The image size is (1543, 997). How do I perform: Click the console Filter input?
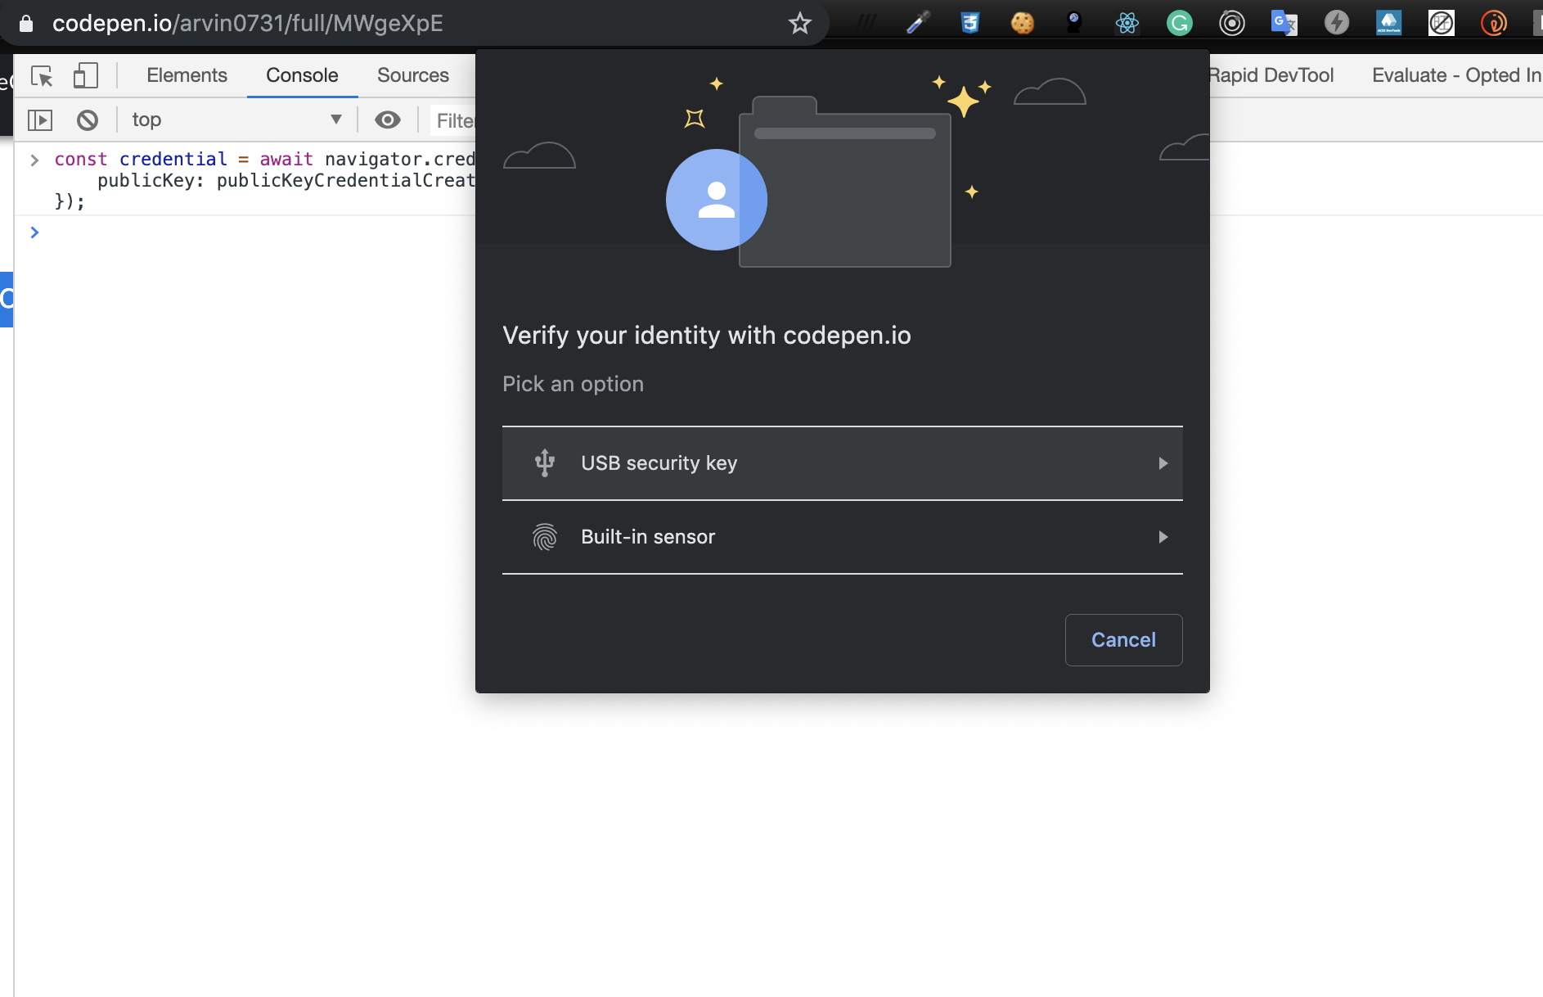click(453, 121)
